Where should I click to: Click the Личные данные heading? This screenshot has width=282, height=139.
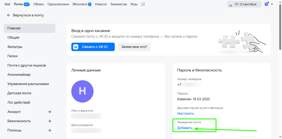[86, 70]
